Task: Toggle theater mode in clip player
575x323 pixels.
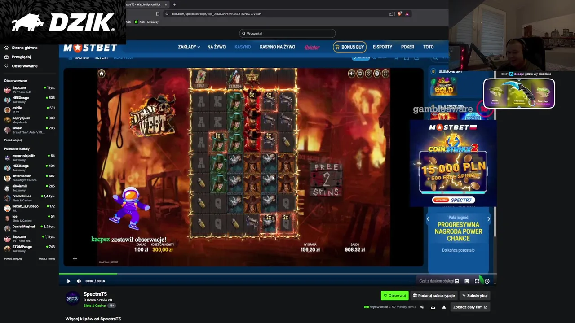Action: [x=467, y=281]
